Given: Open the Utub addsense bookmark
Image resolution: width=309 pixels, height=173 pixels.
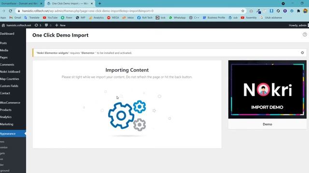Looking at the screenshot, I should point(271,18).
